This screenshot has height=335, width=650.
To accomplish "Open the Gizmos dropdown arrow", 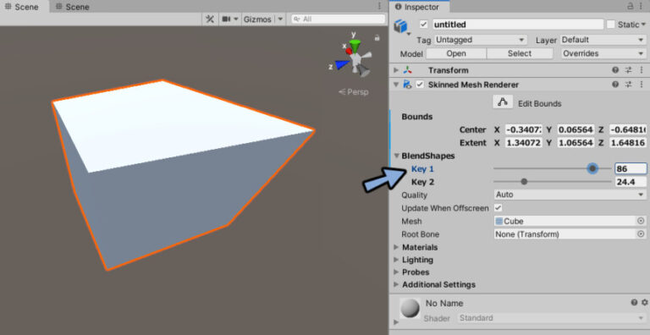I will point(280,19).
